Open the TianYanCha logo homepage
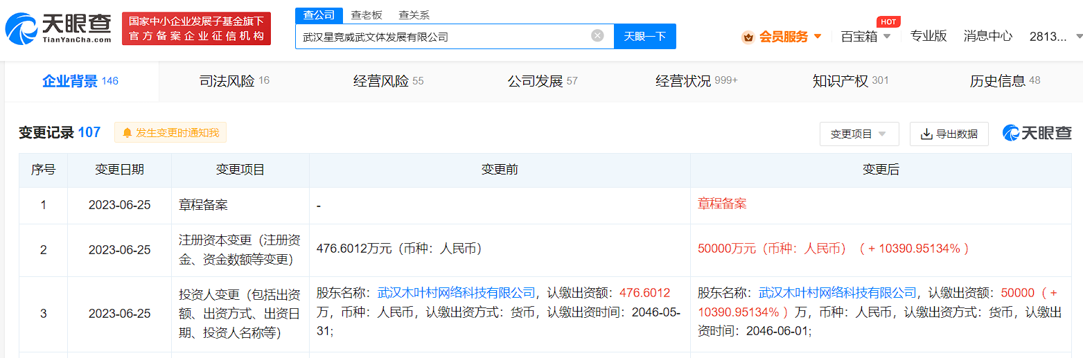This screenshot has width=1083, height=358. (58, 28)
